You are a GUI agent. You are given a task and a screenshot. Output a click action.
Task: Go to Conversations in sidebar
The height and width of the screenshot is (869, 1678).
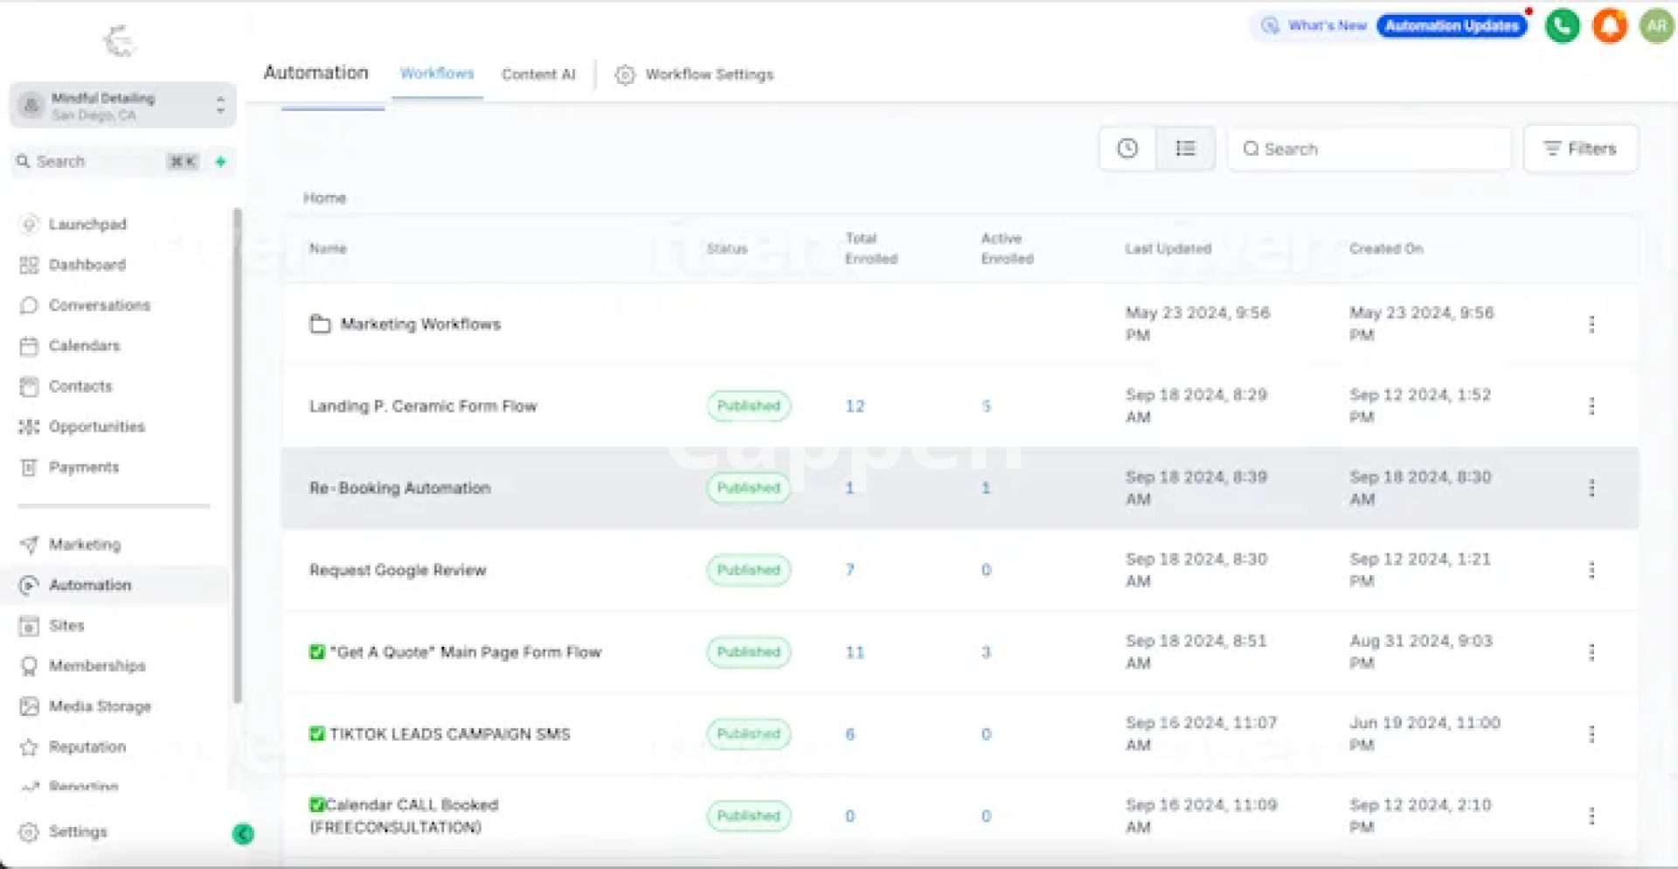tap(99, 305)
